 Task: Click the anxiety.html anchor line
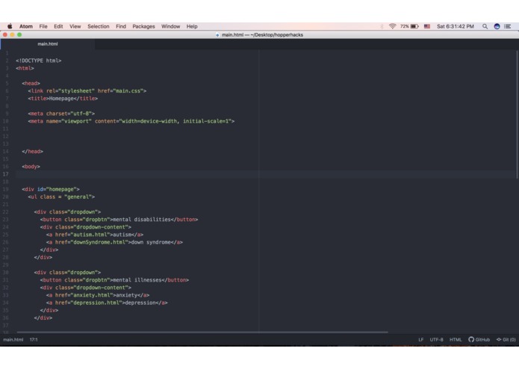98,295
